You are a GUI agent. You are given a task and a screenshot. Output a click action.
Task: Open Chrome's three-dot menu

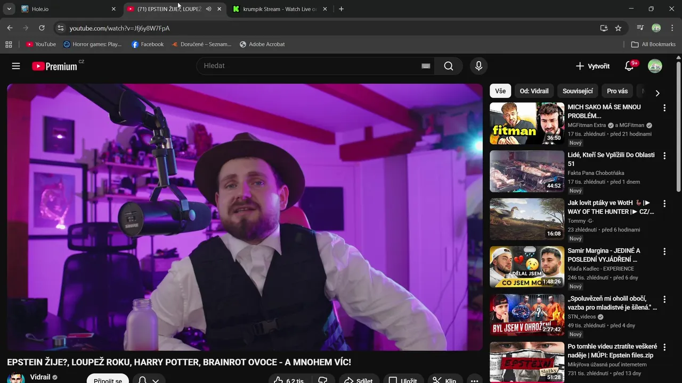pos(672,28)
